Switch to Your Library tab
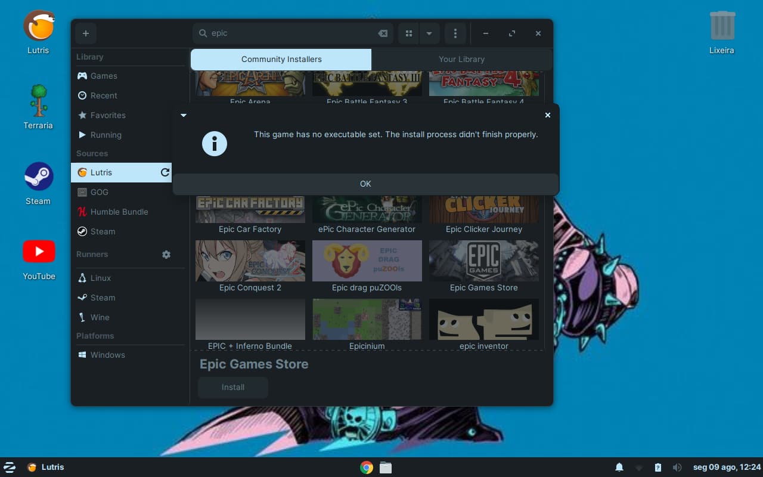This screenshot has width=763, height=477. point(461,59)
